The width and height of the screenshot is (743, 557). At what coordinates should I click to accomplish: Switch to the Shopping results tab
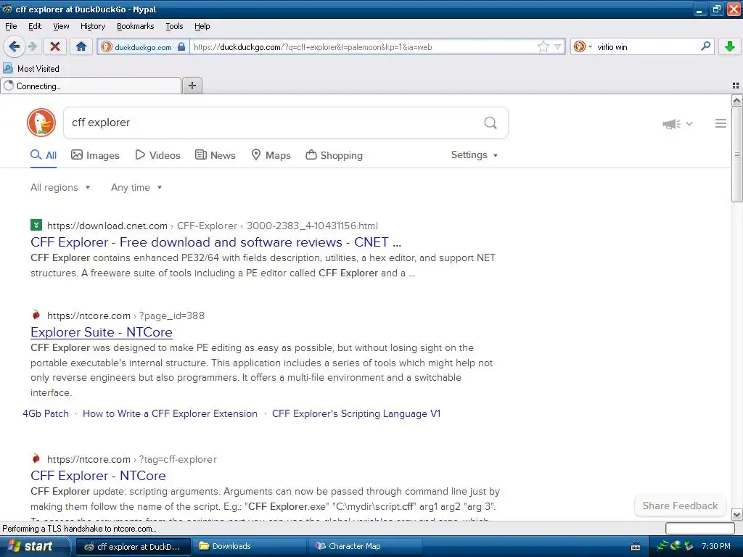point(334,155)
